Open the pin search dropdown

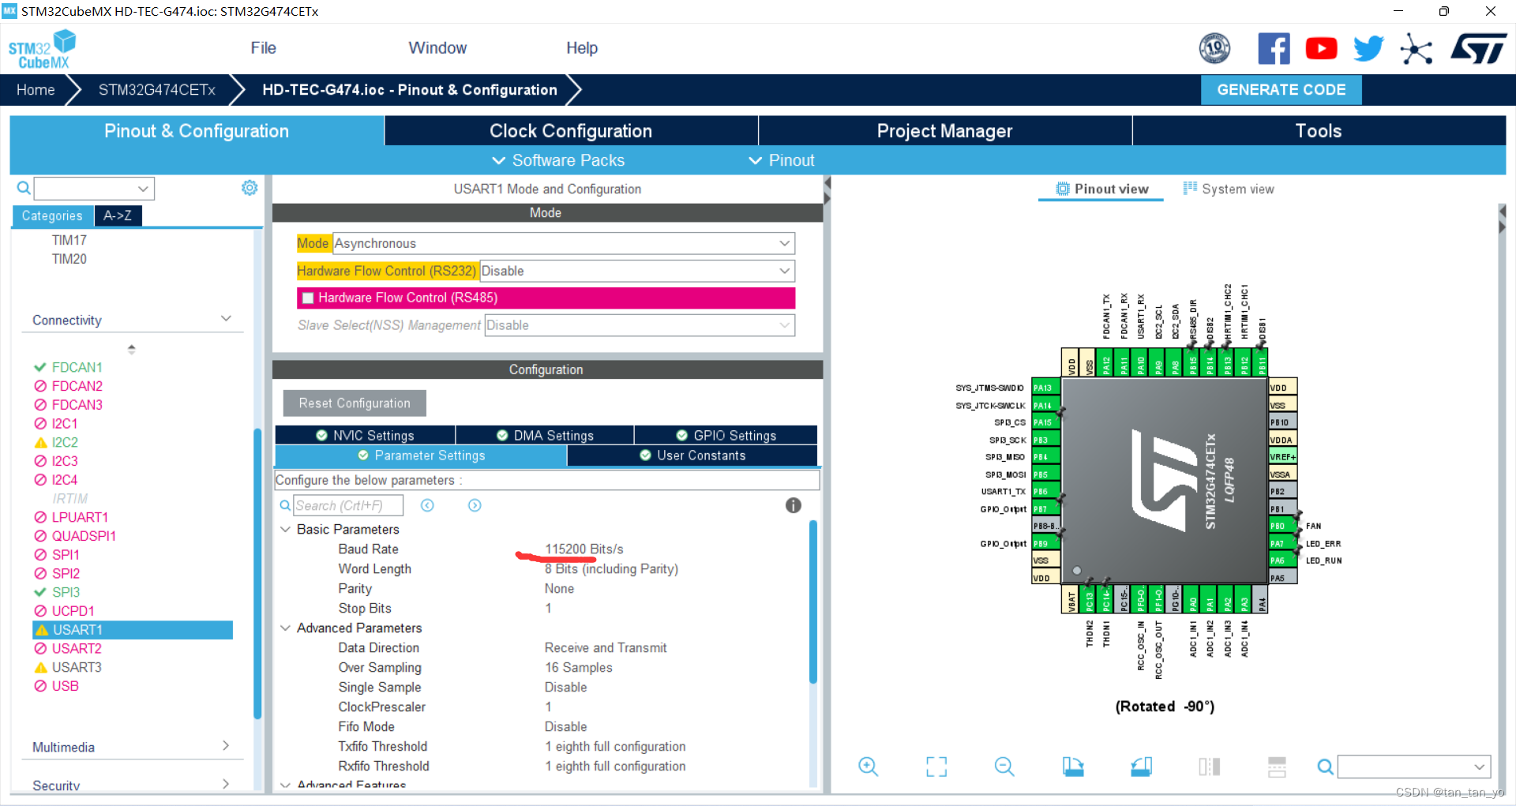click(1413, 767)
